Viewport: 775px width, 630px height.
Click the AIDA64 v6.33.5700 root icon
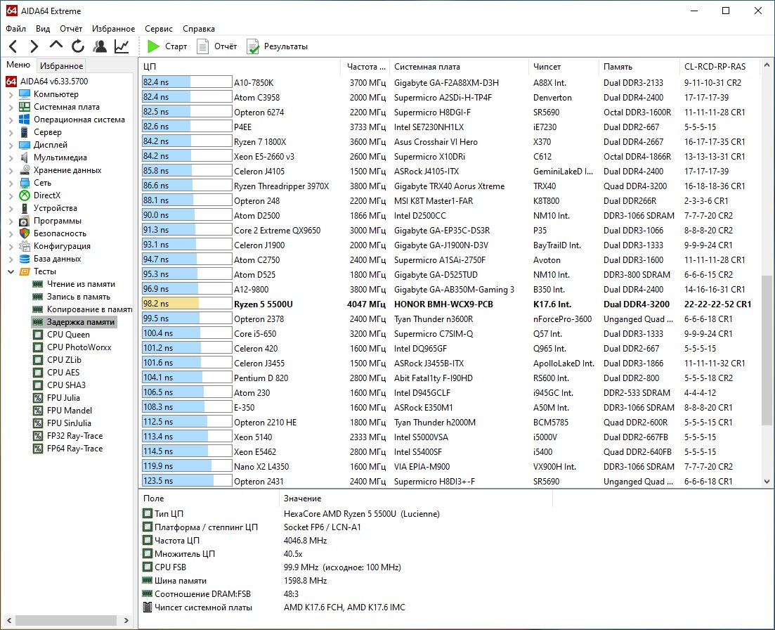pyautogui.click(x=11, y=81)
